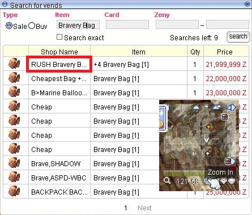The image size is (252, 215).
Task: Click the Item field containing Bravery Bag
Action: click(x=78, y=25)
